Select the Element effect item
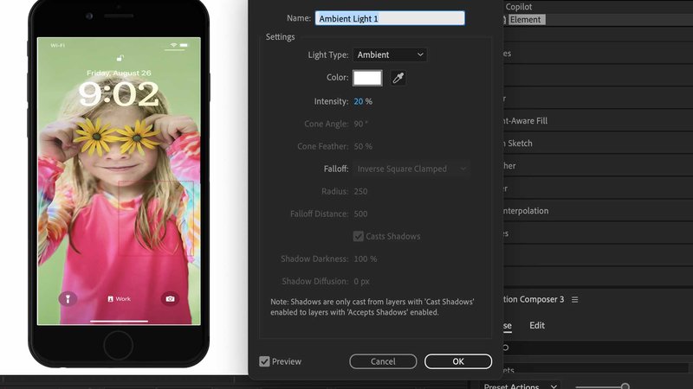This screenshot has width=693, height=389. 525,19
